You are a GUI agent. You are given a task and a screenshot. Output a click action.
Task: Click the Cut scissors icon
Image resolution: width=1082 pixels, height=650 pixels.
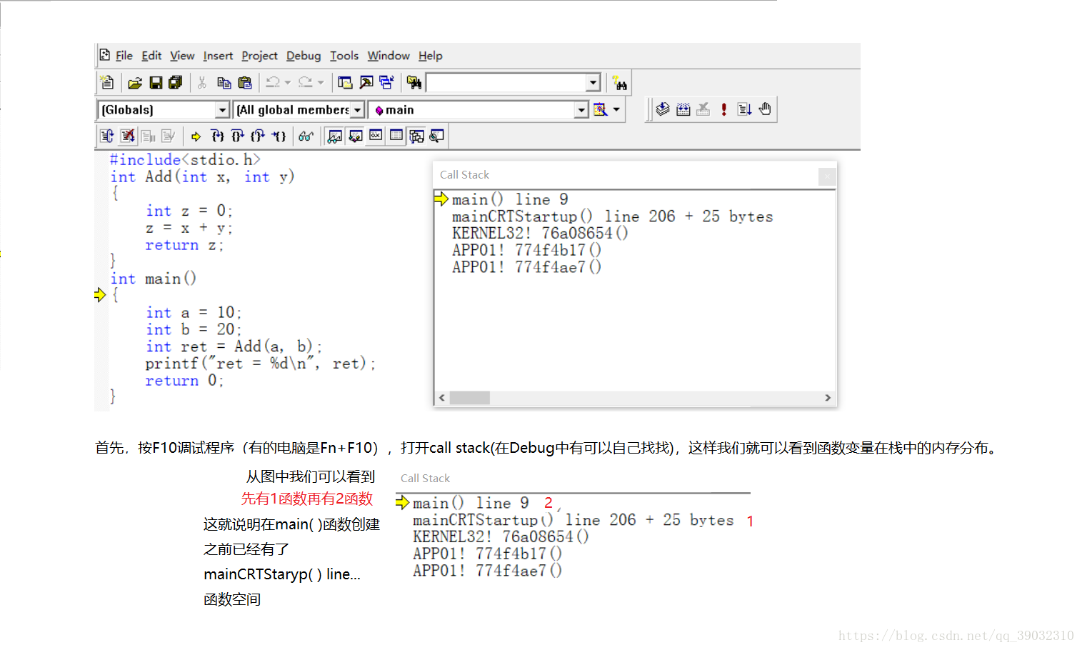[202, 83]
